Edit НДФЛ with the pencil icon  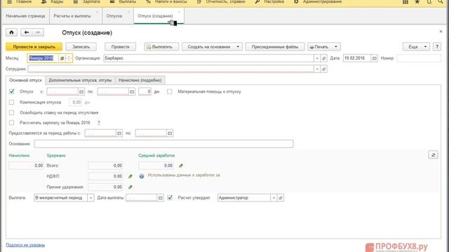130,176
